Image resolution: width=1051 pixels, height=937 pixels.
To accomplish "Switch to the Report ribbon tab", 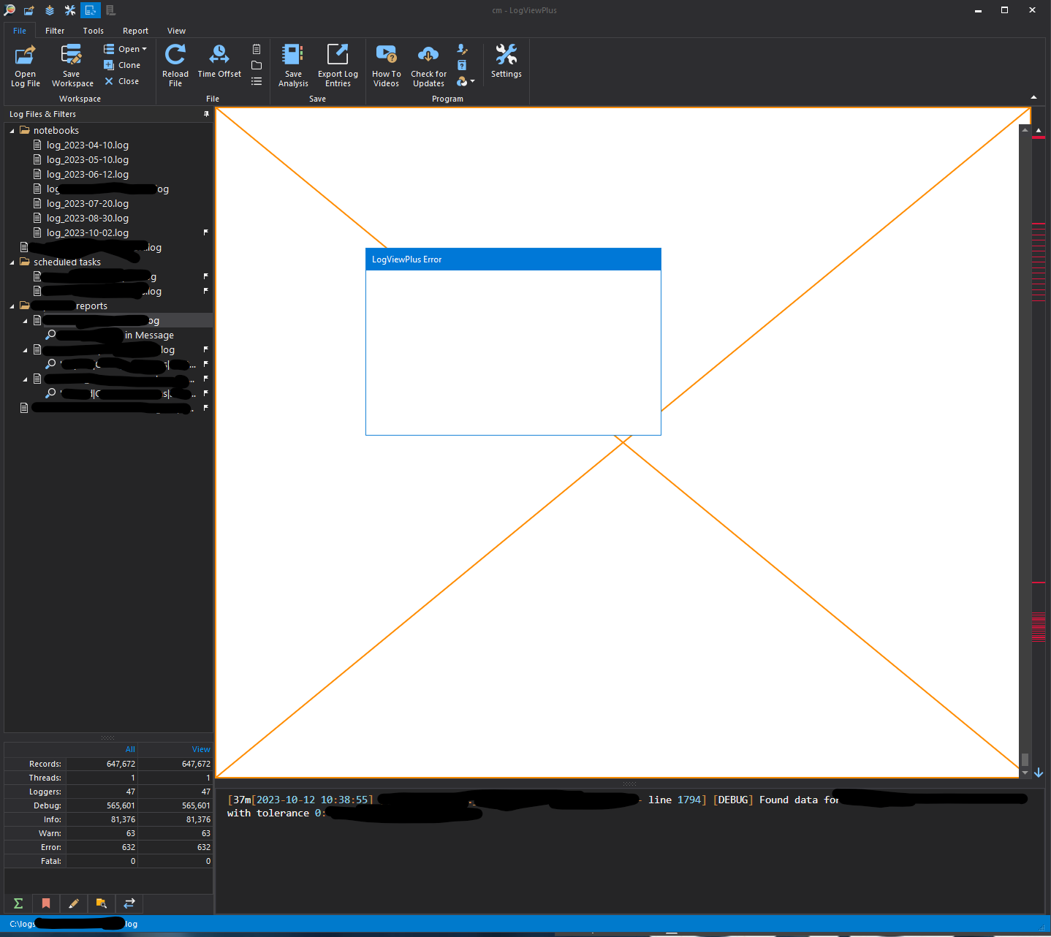I will point(135,31).
